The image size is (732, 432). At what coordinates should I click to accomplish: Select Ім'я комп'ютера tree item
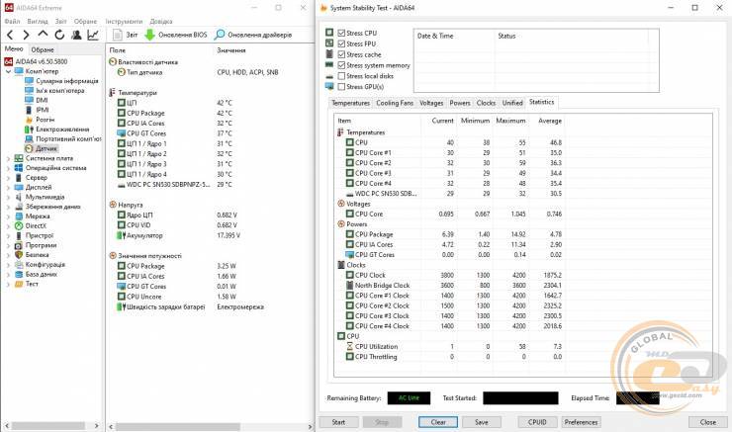(x=59, y=91)
